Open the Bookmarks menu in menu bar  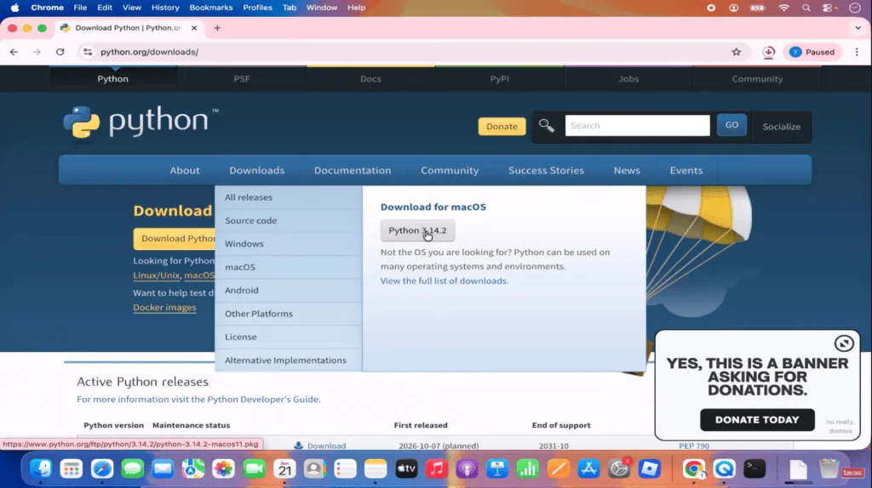pyautogui.click(x=211, y=8)
